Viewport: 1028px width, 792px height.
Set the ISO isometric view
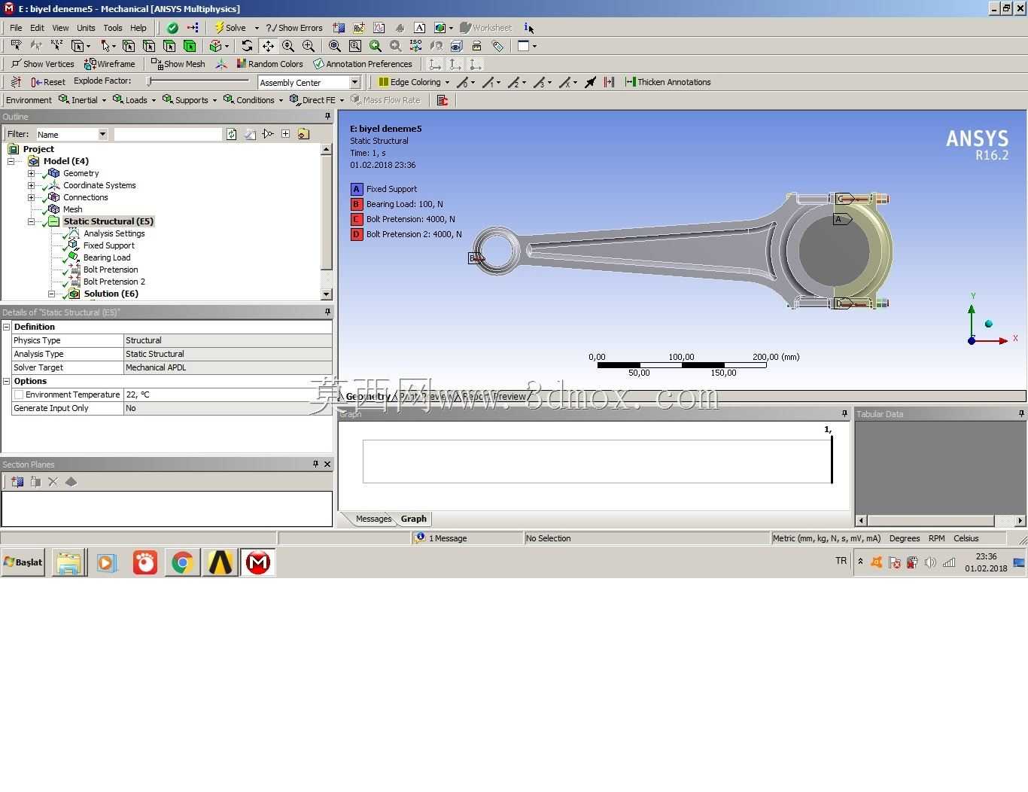pos(415,46)
